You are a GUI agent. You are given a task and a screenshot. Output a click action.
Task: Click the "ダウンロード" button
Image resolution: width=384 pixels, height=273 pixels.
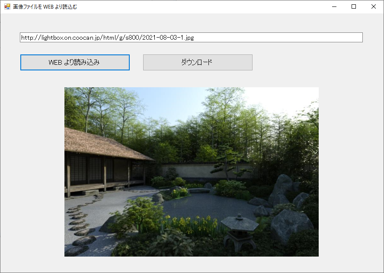click(x=198, y=62)
